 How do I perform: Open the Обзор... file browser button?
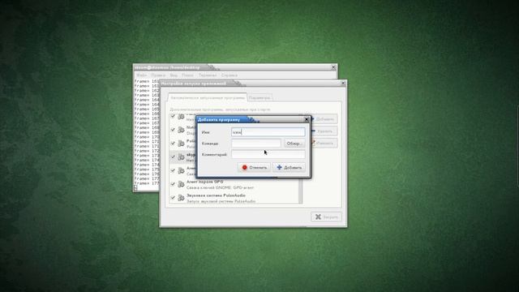(294, 144)
